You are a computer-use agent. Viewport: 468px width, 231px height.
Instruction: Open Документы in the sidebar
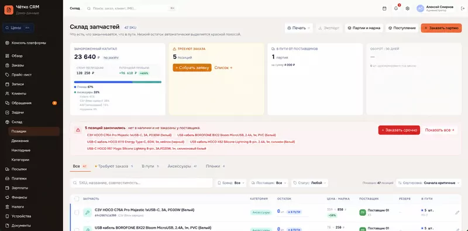pyautogui.click(x=21, y=226)
